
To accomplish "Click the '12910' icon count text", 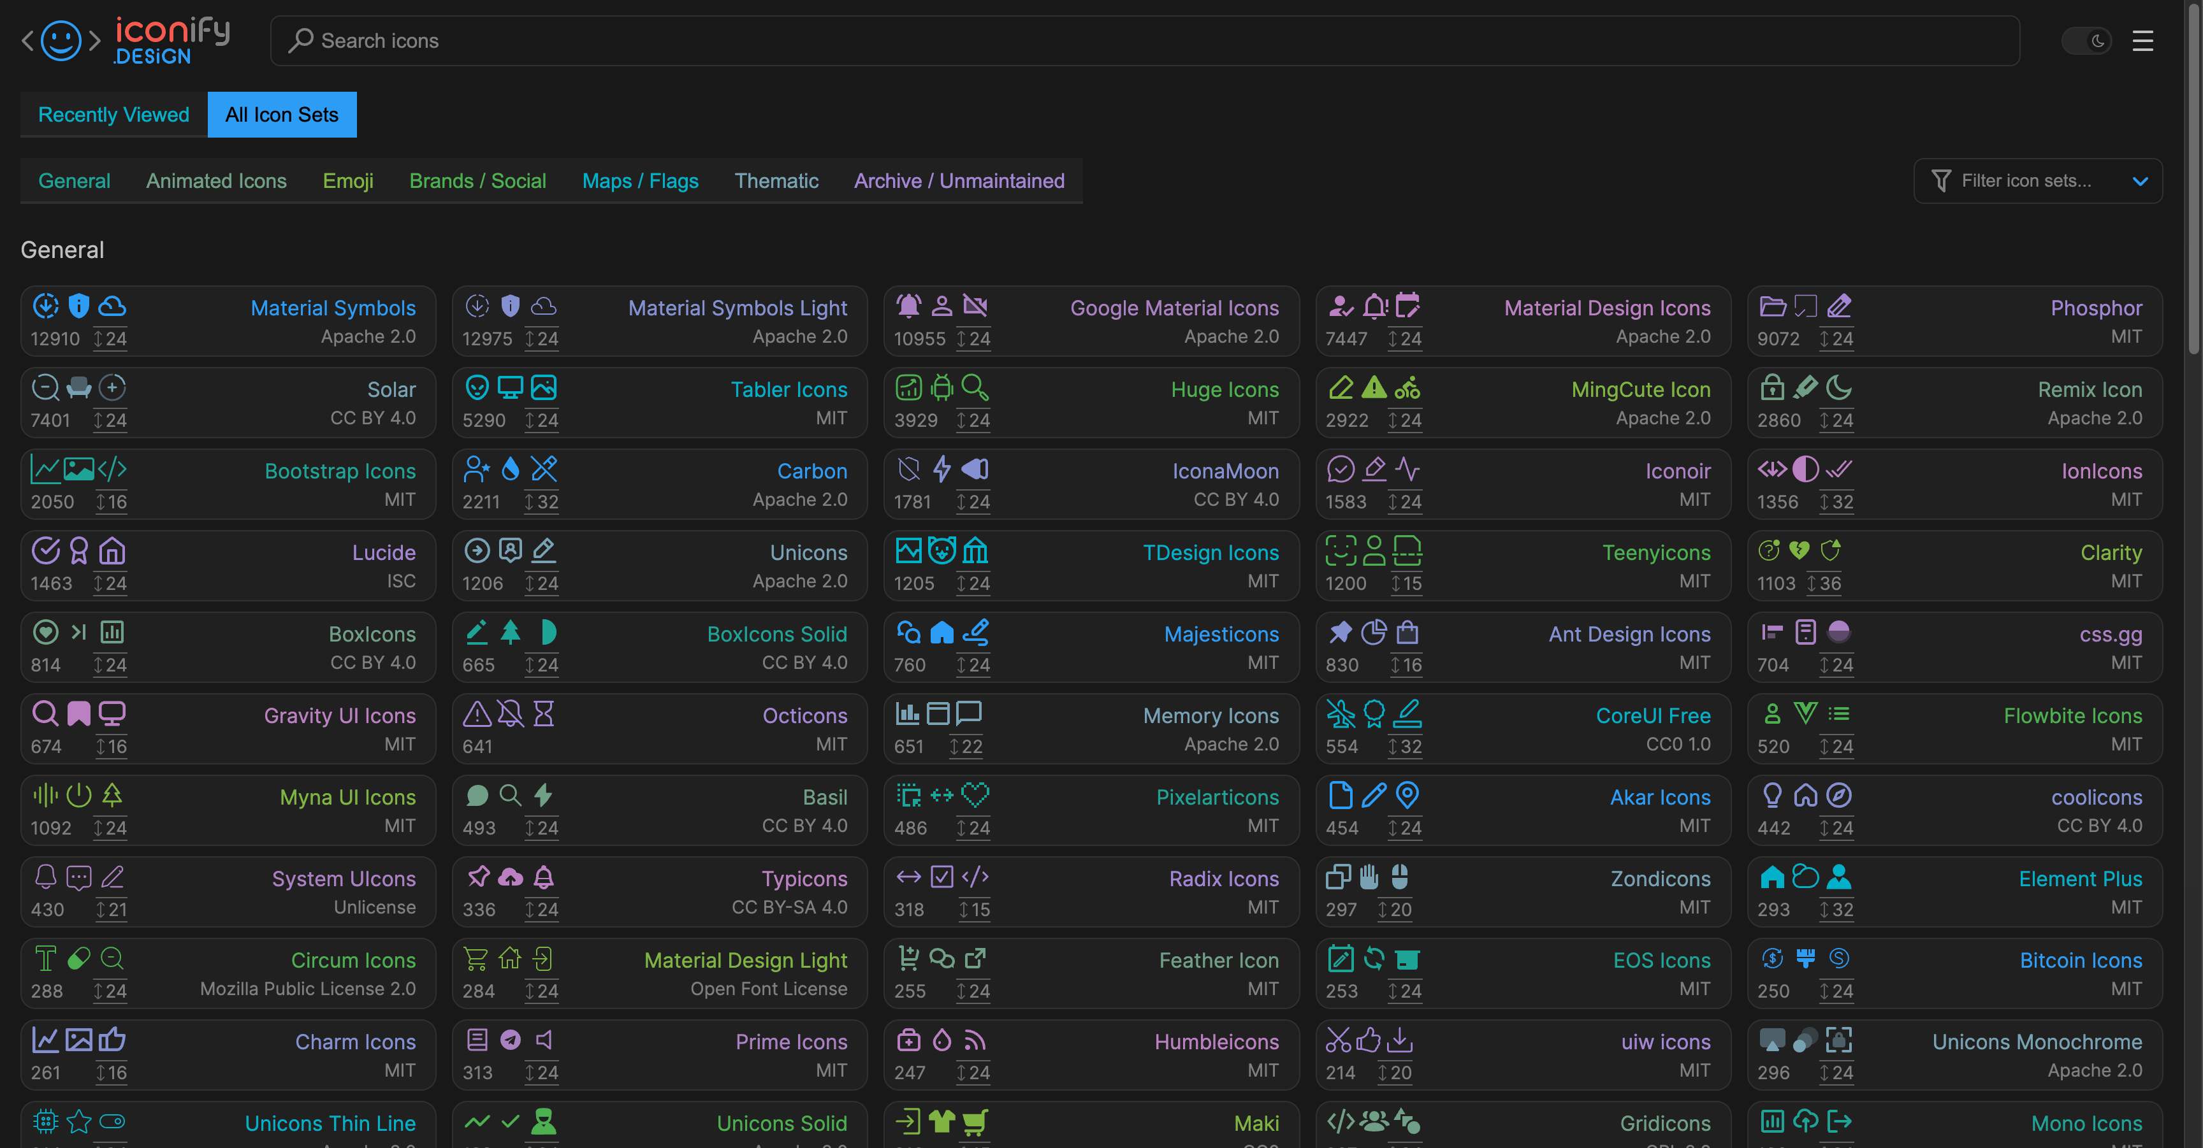I will pyautogui.click(x=55, y=338).
